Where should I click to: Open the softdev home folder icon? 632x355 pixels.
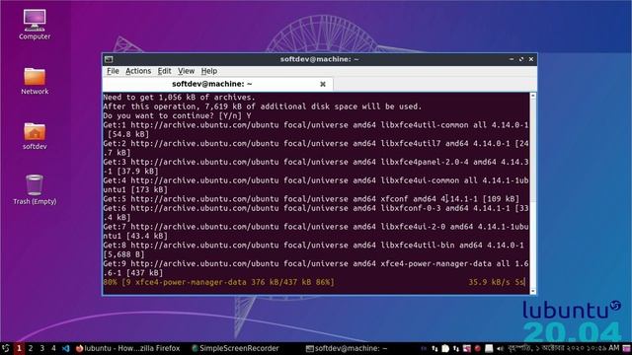coord(35,136)
